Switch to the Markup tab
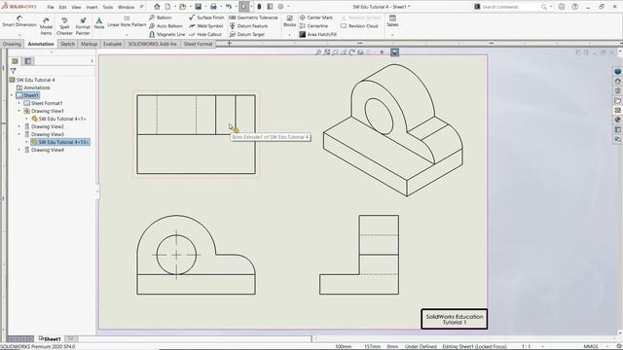 [x=89, y=44]
